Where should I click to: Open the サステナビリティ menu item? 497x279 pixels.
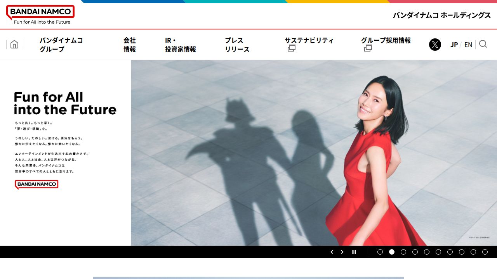(x=309, y=40)
